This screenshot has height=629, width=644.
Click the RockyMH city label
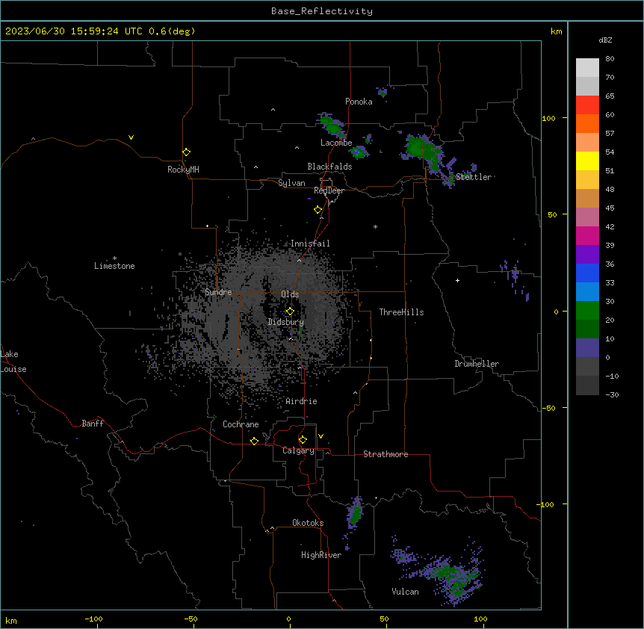(x=183, y=170)
